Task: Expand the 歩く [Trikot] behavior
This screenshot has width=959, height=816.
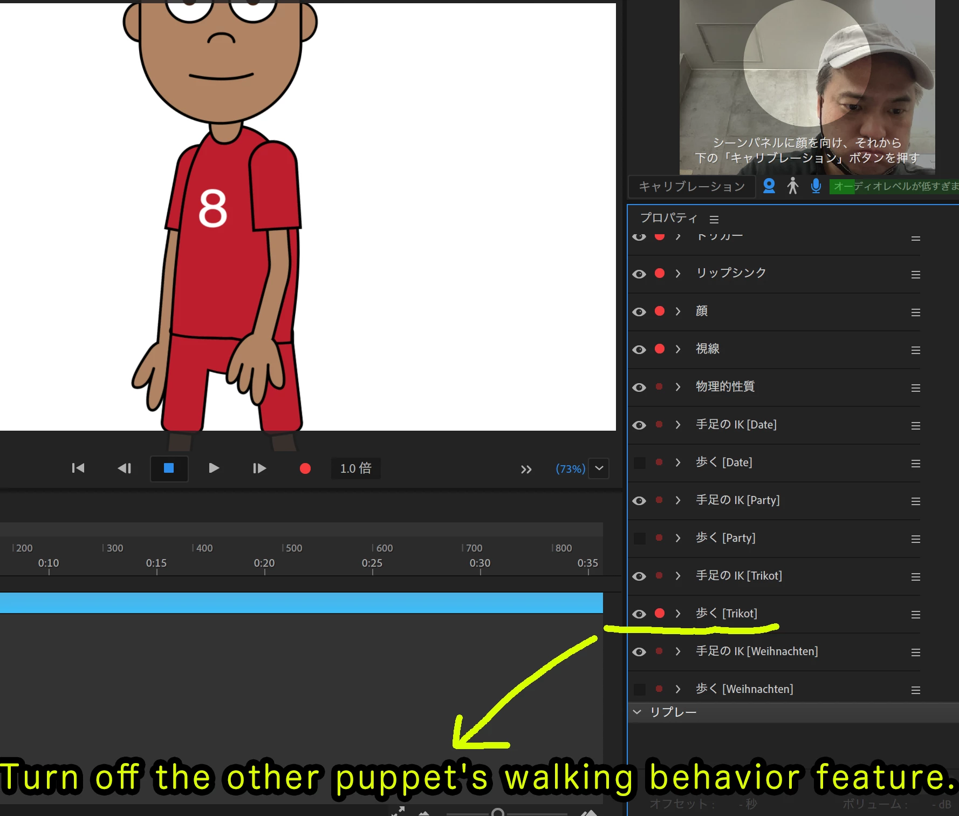Action: tap(678, 614)
